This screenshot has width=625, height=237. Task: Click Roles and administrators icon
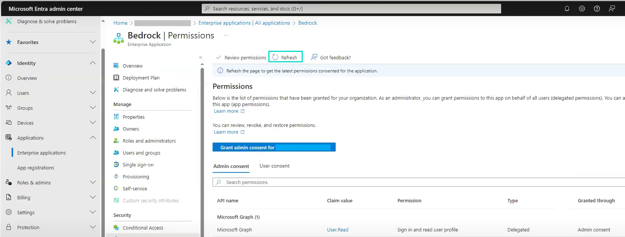pyautogui.click(x=116, y=141)
